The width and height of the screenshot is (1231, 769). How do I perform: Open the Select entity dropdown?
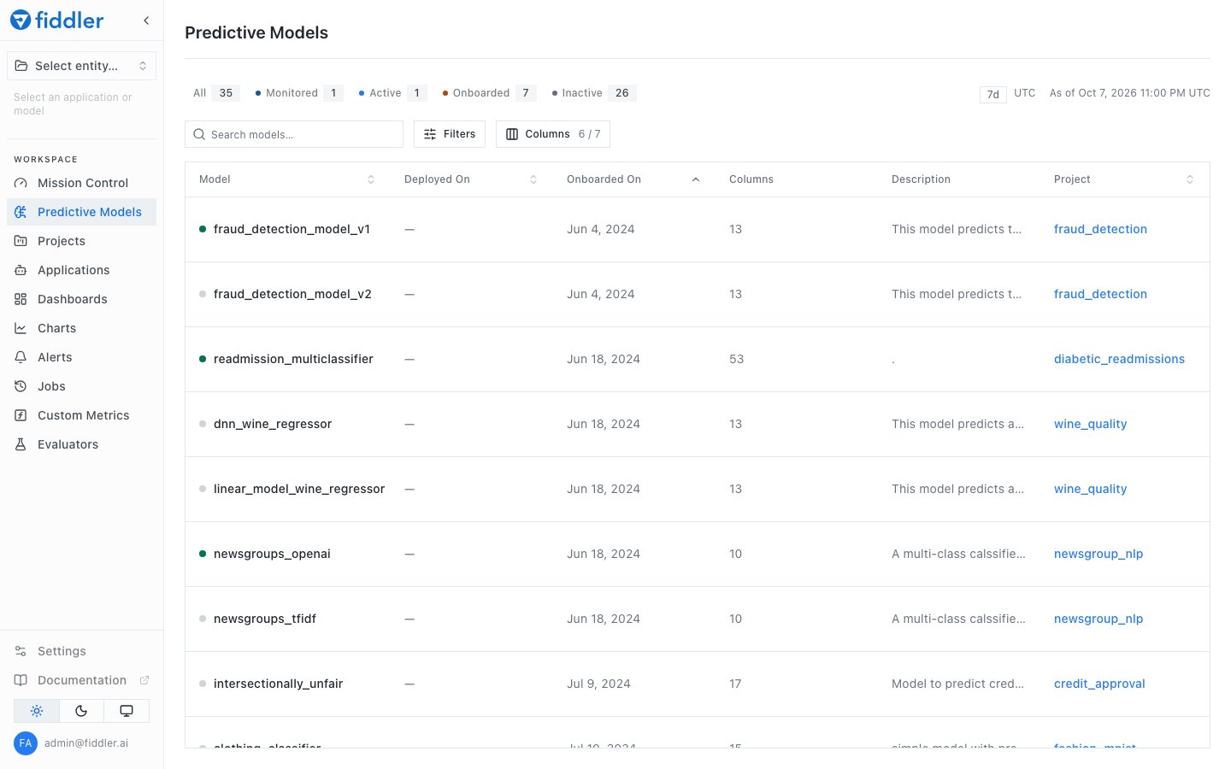82,66
